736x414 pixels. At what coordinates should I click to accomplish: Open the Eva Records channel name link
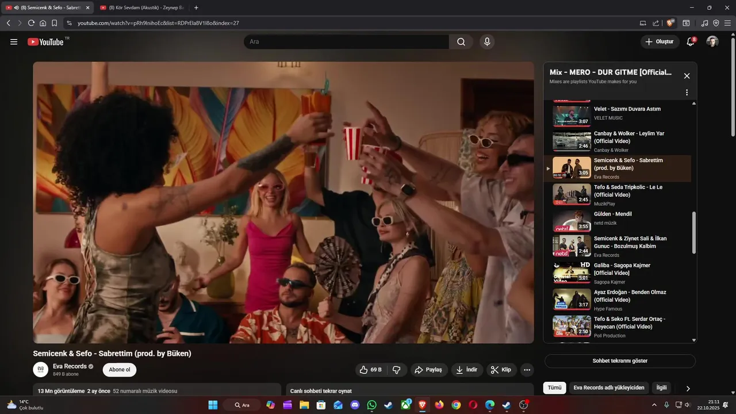click(x=70, y=366)
